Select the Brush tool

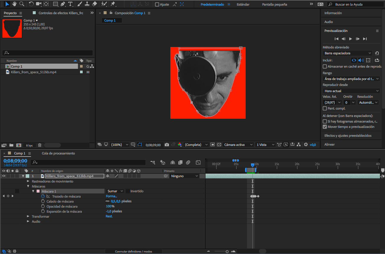pos(80,4)
